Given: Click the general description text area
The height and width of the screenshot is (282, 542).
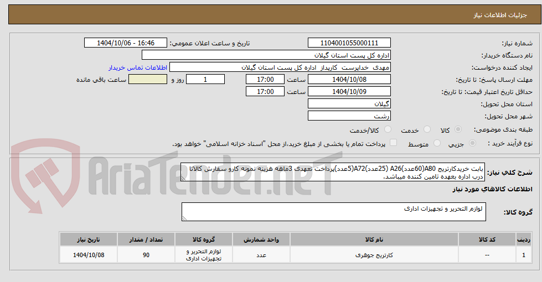Looking at the screenshot, I should pyautogui.click(x=333, y=172).
